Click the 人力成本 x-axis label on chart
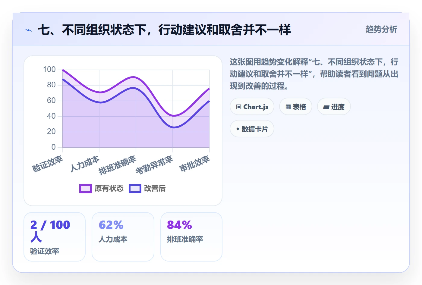This screenshot has width=422, height=285. [x=85, y=164]
